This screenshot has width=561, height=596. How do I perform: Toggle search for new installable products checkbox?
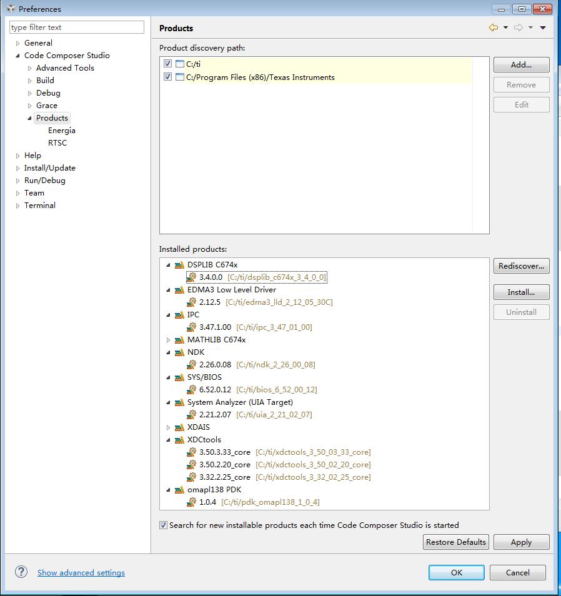164,525
